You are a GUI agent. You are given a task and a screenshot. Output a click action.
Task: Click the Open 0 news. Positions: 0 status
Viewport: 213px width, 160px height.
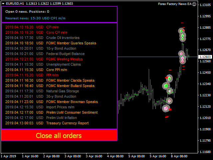[27, 12]
